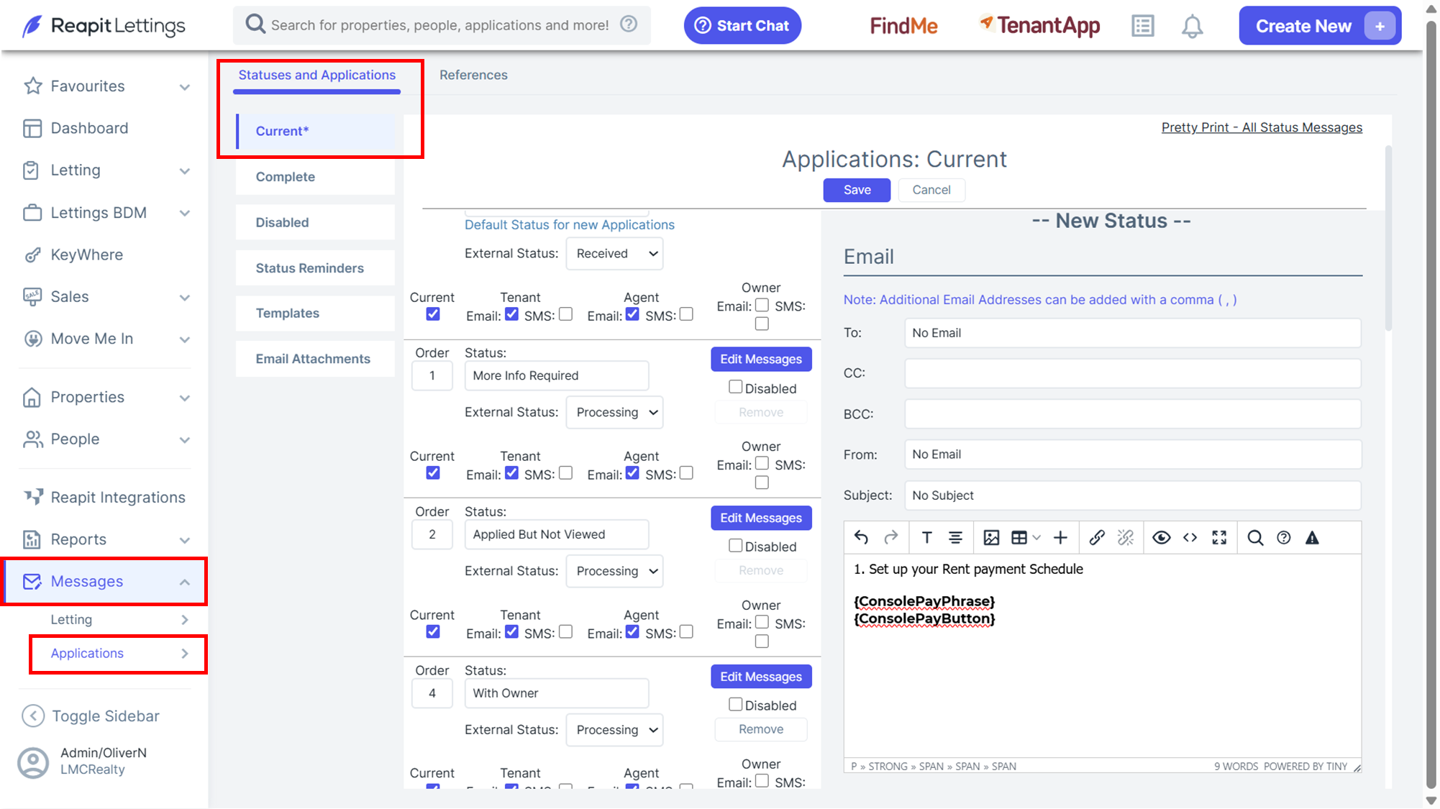This screenshot has height=809, width=1440.
Task: Open find and replace in the editor
Action: click(1255, 537)
